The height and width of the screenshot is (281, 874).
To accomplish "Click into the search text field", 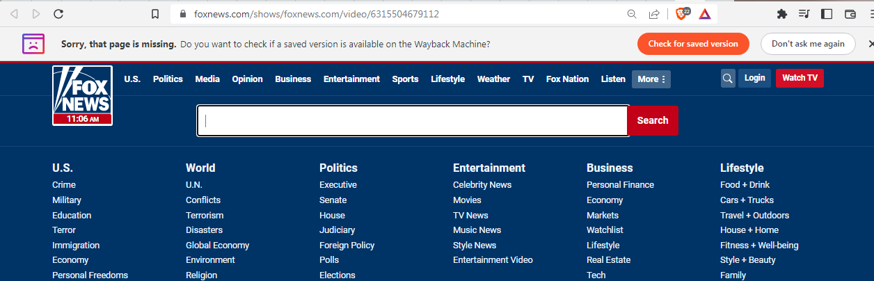I will pos(413,120).
